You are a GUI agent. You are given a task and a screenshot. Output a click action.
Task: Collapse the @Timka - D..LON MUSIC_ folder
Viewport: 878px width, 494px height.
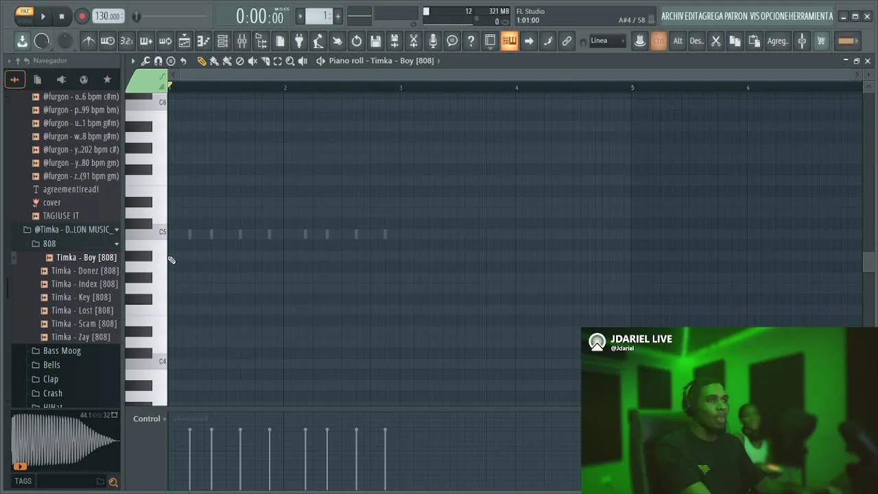point(73,230)
